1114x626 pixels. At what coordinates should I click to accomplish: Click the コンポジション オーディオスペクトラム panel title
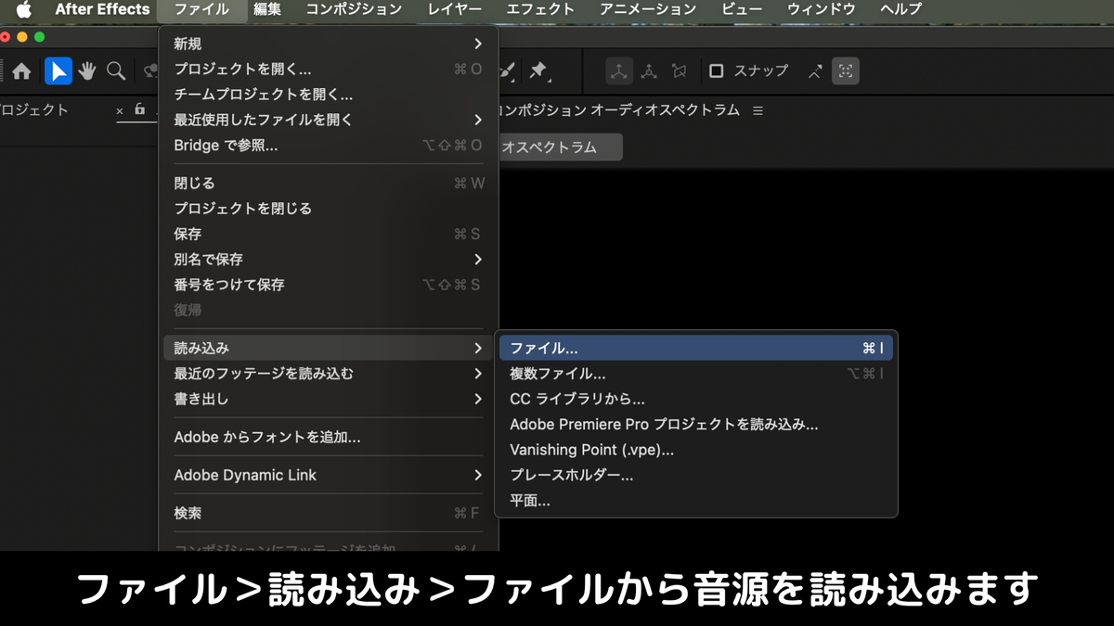point(619,110)
